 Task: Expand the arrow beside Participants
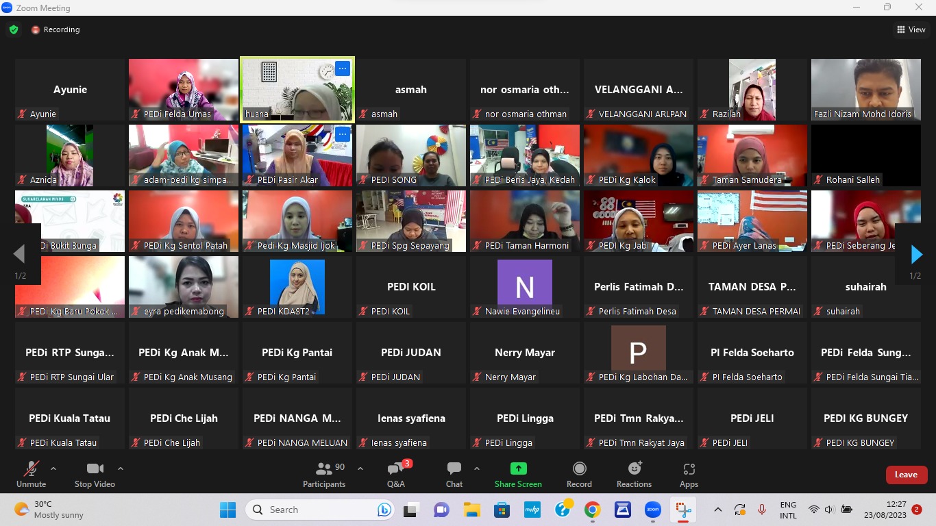360,469
